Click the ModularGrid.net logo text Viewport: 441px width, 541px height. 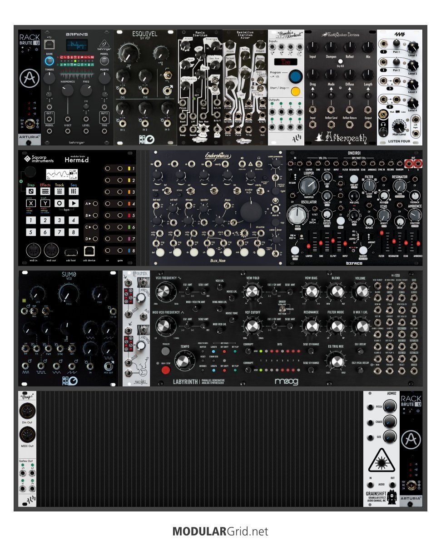(x=220, y=531)
